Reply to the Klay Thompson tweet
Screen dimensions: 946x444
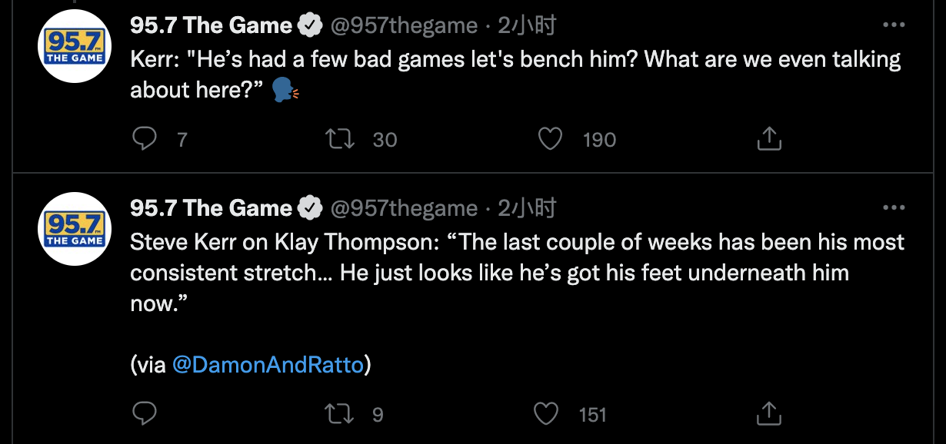click(x=145, y=414)
